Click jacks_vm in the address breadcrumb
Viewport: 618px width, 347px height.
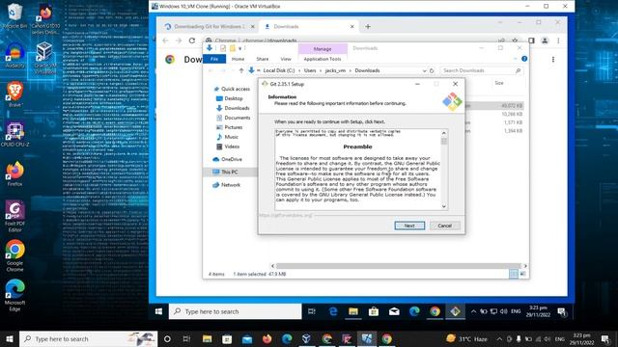[x=335, y=70]
